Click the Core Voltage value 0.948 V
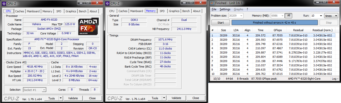The width and height of the screenshot is (341, 103). (66, 33)
